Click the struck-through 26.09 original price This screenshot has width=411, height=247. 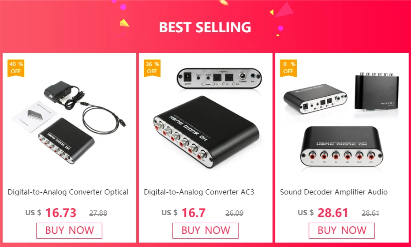coord(234,213)
